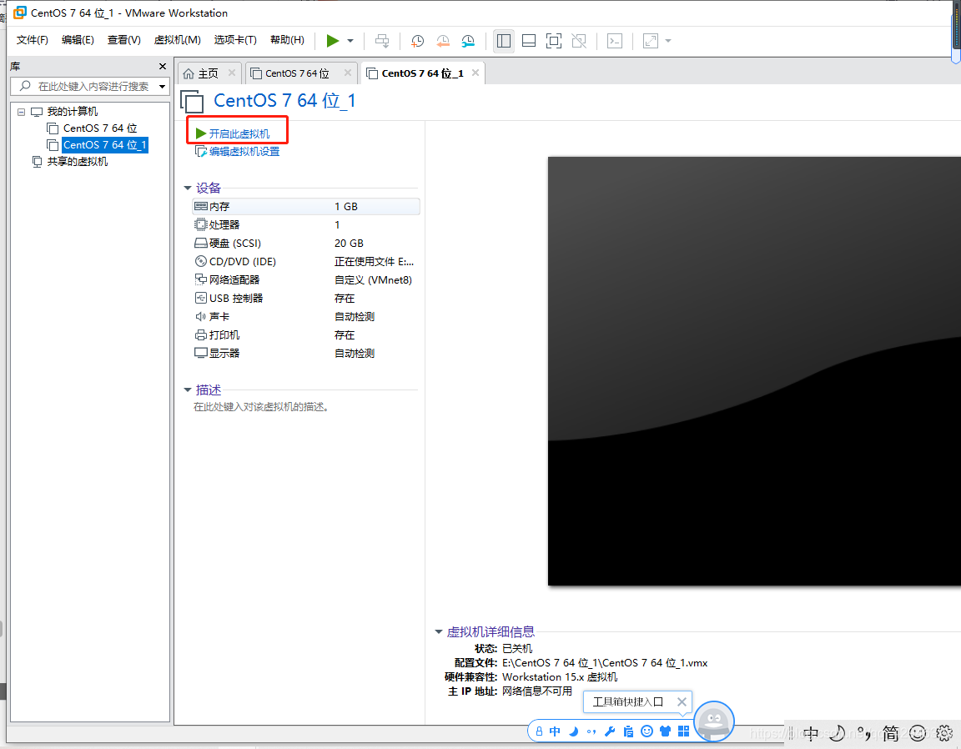Viewport: 961px width, 749px height.
Task: Take a snapshot using the clock-plus icon
Action: (417, 41)
